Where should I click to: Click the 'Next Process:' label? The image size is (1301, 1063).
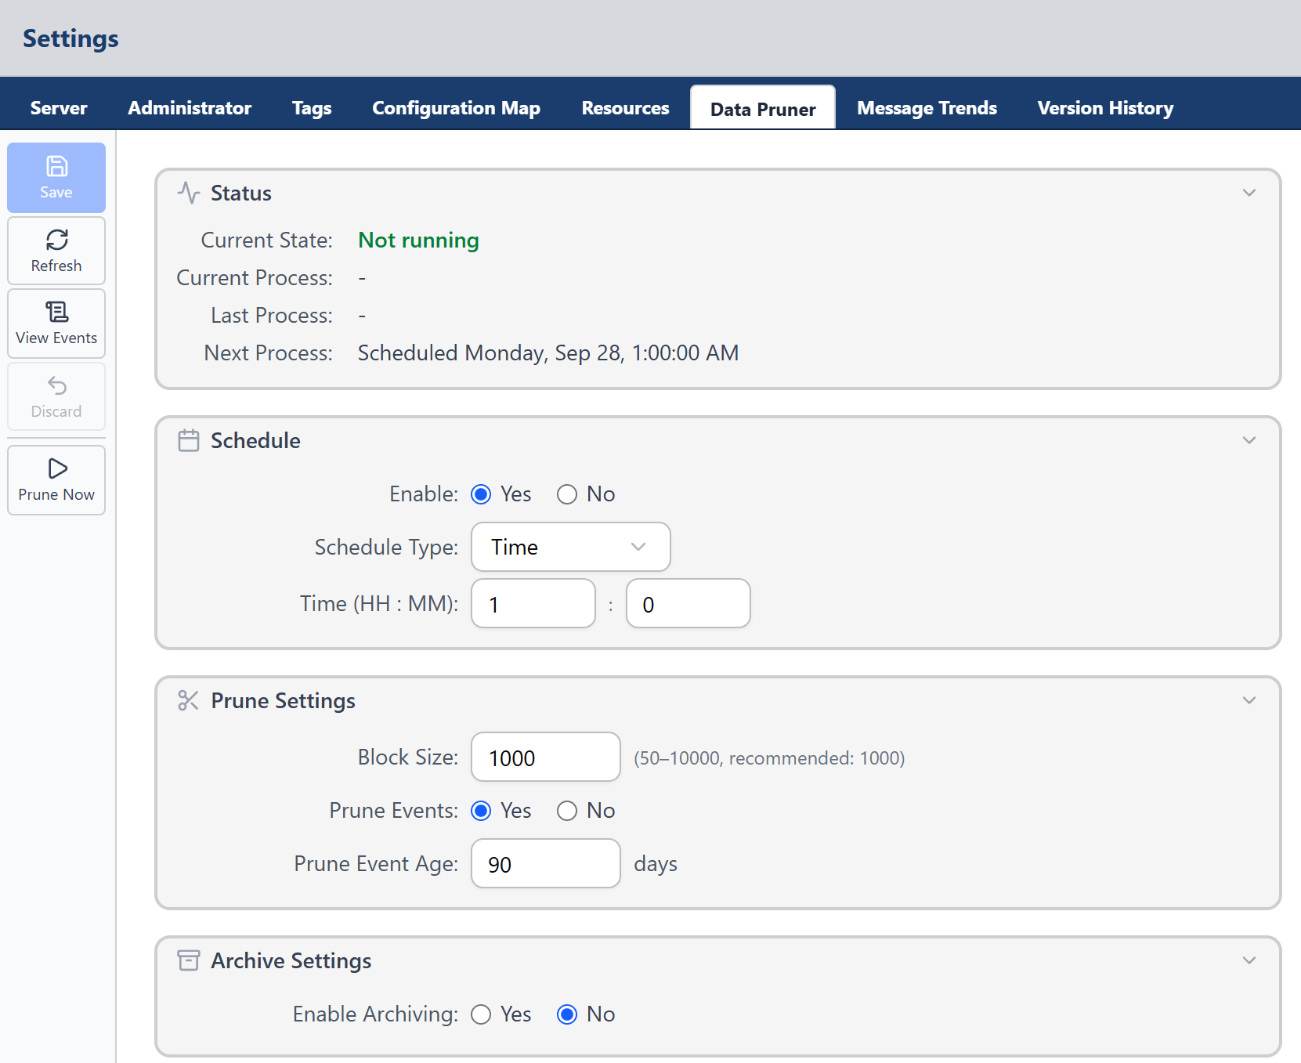click(269, 353)
